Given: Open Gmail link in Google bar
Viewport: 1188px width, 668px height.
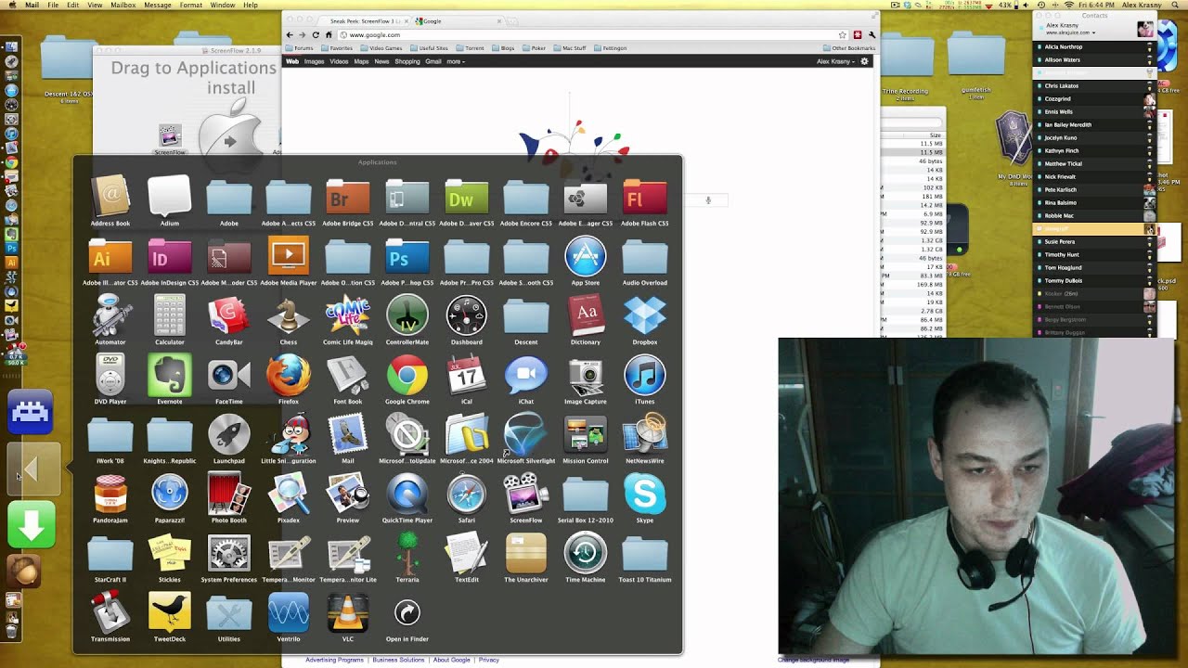Looking at the screenshot, I should click(x=433, y=61).
